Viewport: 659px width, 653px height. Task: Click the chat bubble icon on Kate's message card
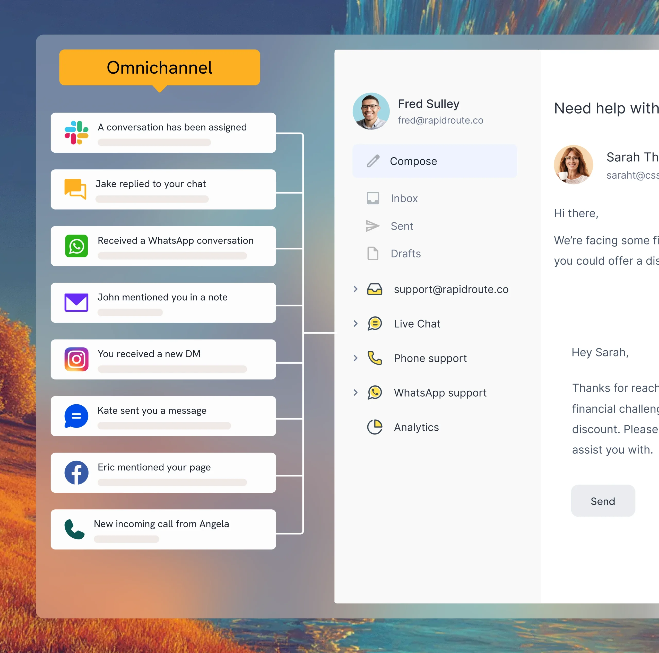(x=76, y=416)
